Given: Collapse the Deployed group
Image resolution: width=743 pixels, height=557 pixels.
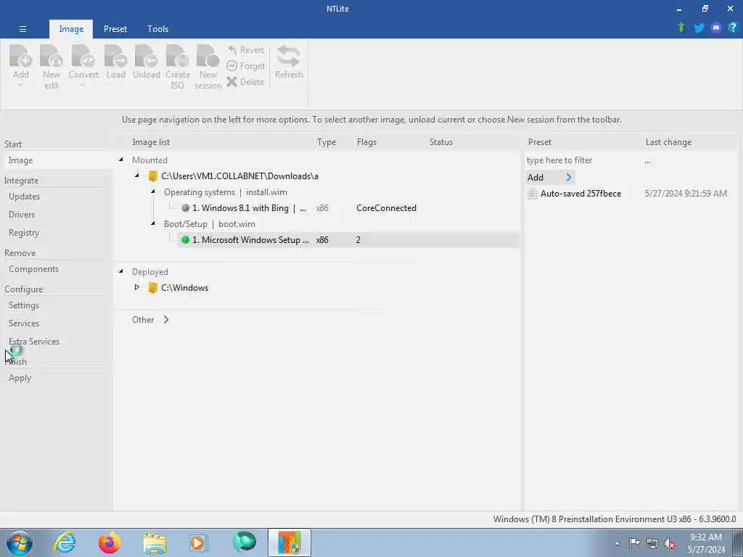Looking at the screenshot, I should pyautogui.click(x=121, y=271).
